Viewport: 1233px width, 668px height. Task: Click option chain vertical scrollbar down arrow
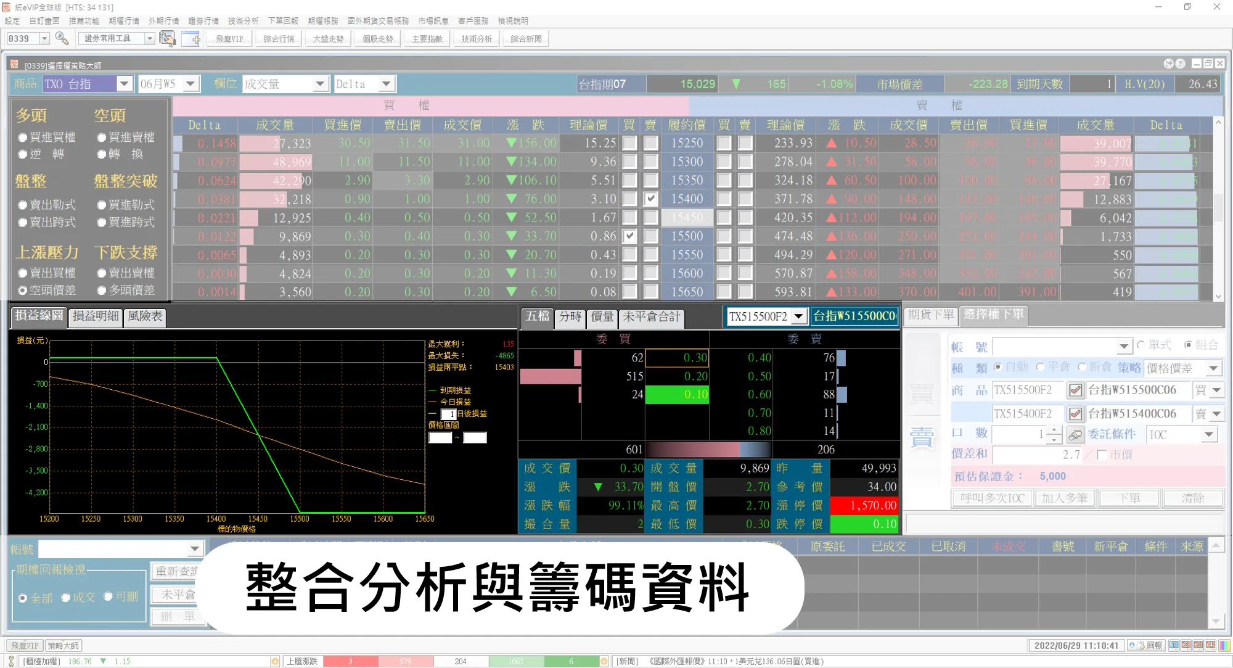1218,296
